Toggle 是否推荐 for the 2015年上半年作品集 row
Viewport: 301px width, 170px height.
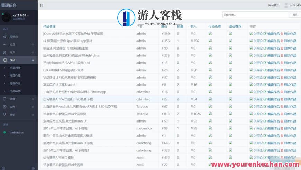click(230, 128)
